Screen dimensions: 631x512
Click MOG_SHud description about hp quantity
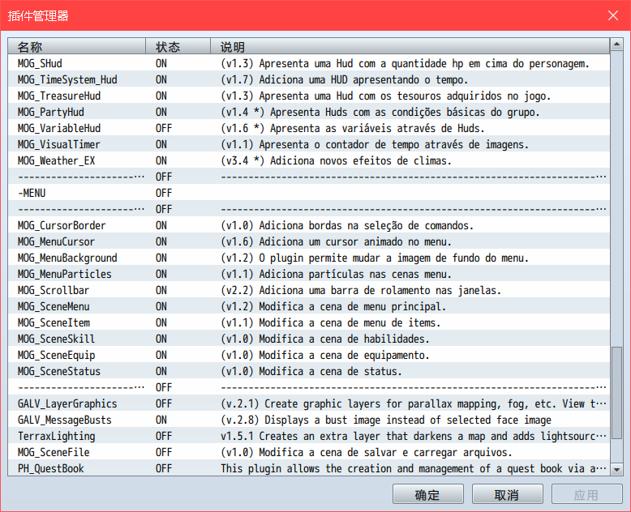[x=405, y=63]
